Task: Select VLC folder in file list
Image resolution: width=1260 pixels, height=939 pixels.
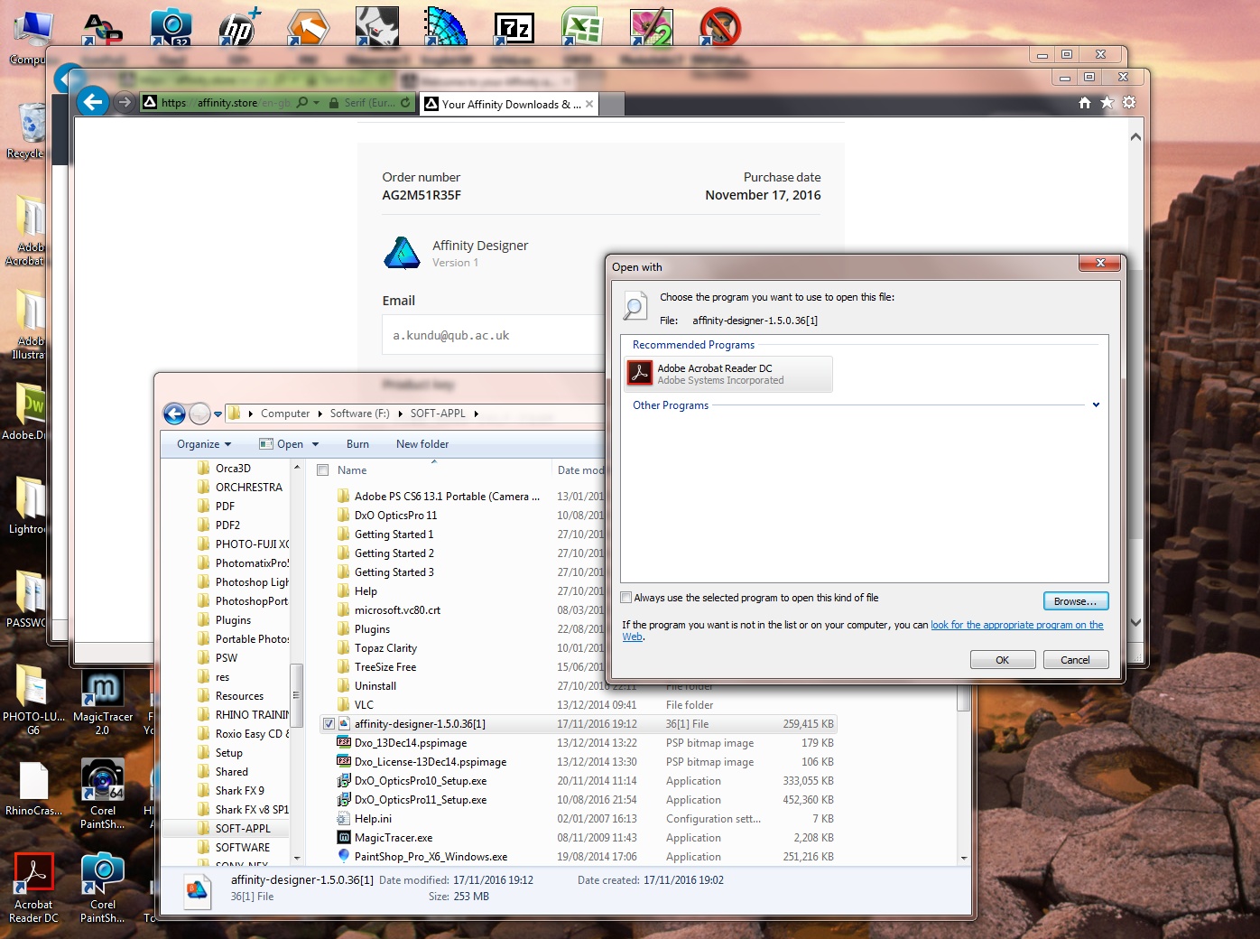Action: 364,705
